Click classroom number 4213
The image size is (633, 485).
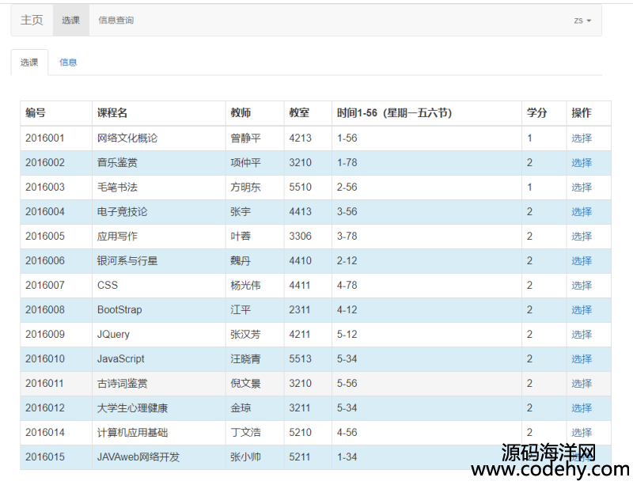[x=300, y=138]
